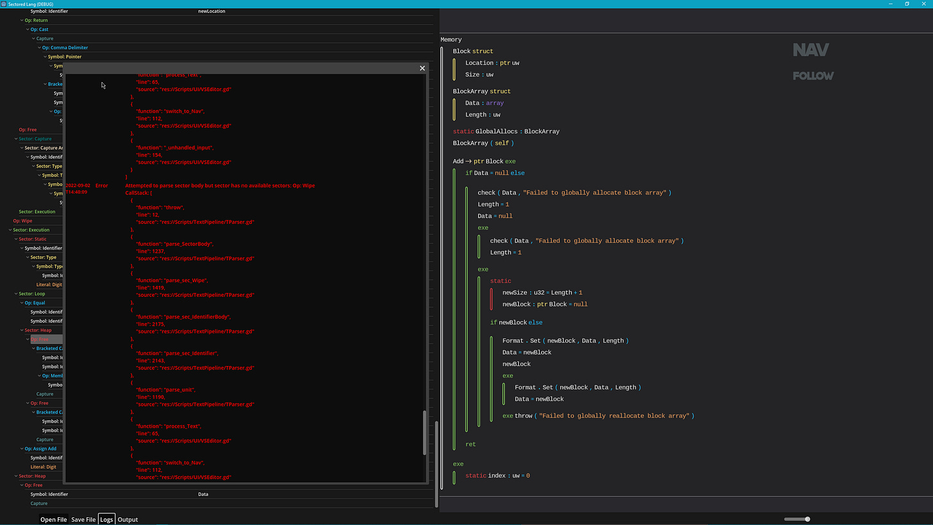Image resolution: width=933 pixels, height=525 pixels.
Task: Click the Sectored Lang app icon in title bar
Action: pyautogui.click(x=4, y=4)
